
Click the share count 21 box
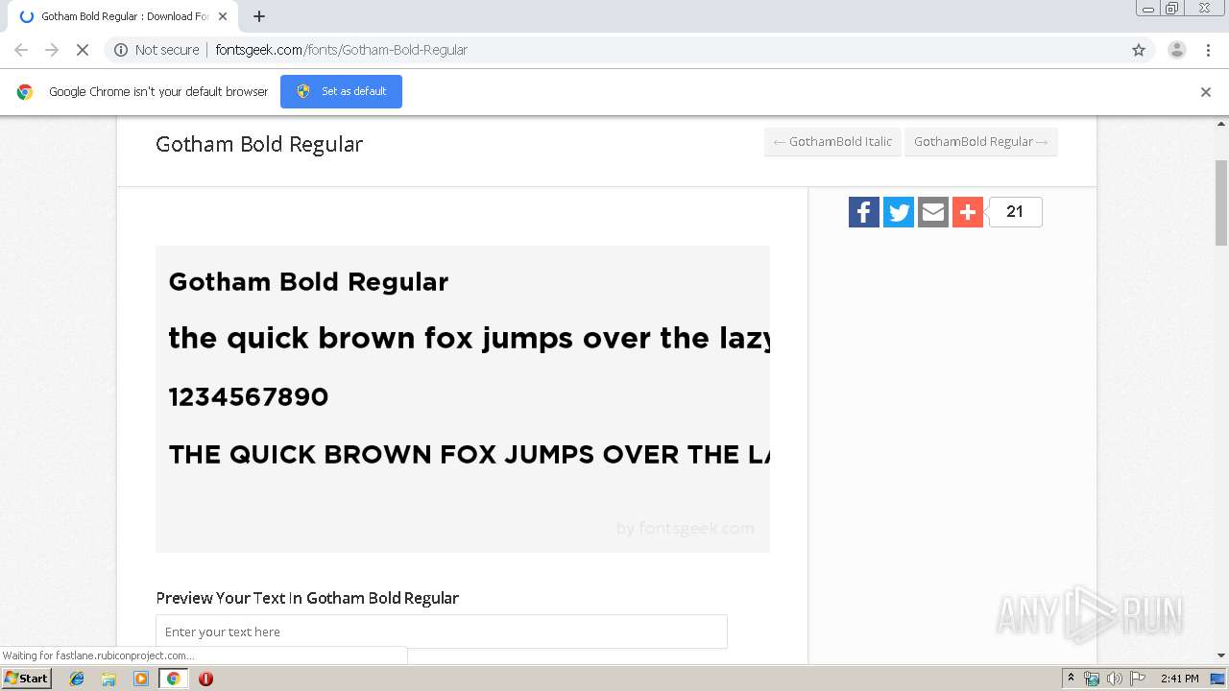tap(1015, 212)
